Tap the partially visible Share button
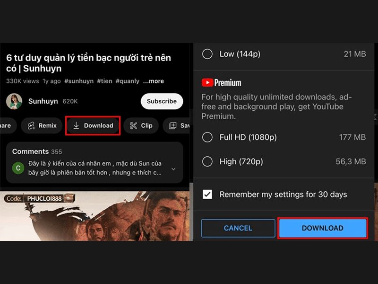Screen dimensions: 378x284 tap(7, 125)
